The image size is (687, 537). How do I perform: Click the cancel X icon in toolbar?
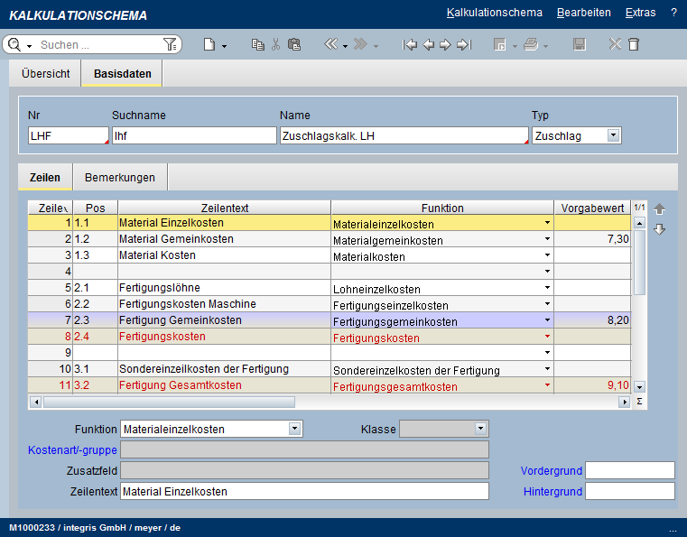point(615,44)
